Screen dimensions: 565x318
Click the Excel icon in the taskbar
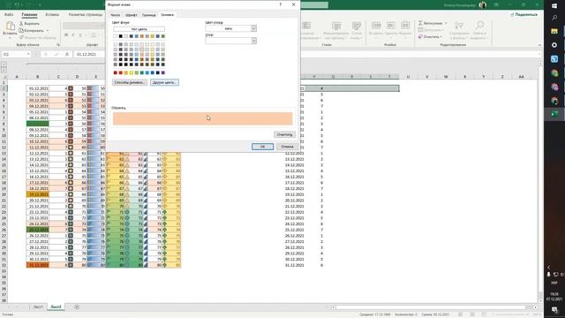pos(554,115)
